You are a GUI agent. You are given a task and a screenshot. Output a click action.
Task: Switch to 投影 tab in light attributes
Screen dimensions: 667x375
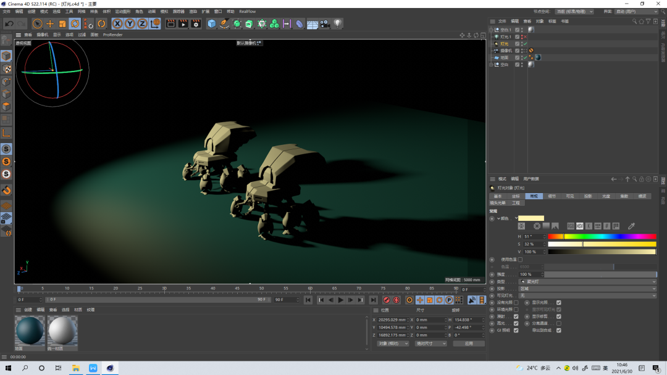(588, 196)
